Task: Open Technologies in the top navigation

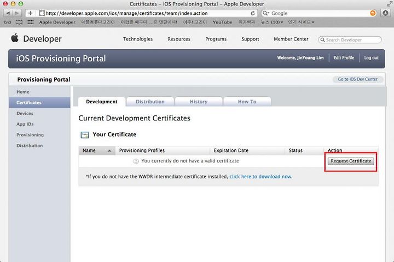Action: click(x=138, y=39)
